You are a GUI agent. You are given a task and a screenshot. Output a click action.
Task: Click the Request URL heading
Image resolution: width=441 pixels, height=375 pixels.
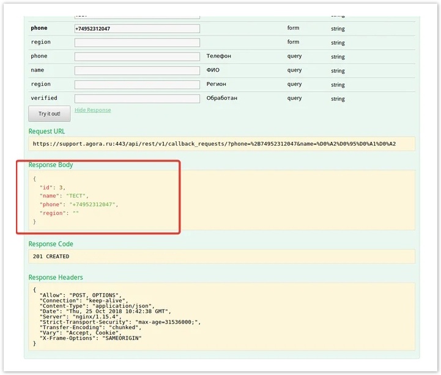click(46, 132)
